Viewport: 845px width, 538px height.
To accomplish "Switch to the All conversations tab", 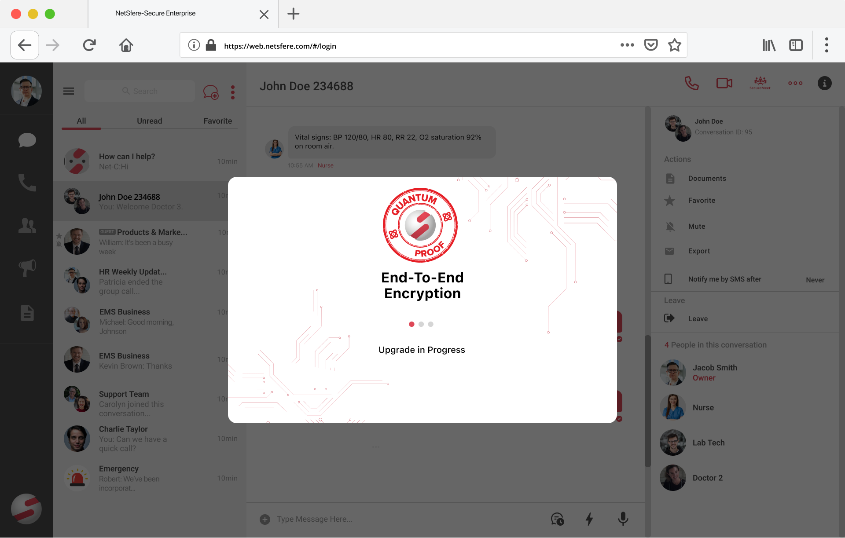I will [81, 121].
